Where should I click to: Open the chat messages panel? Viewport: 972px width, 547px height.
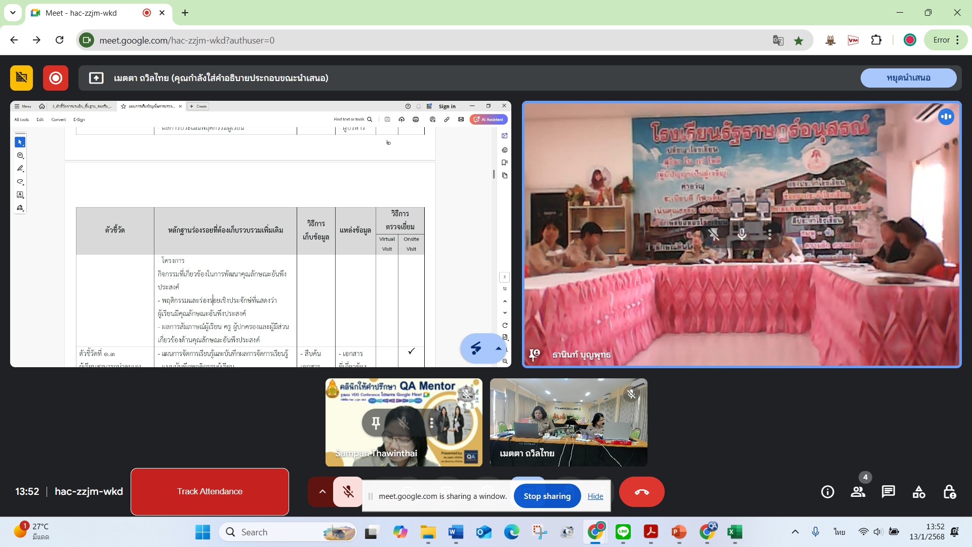[x=888, y=492]
